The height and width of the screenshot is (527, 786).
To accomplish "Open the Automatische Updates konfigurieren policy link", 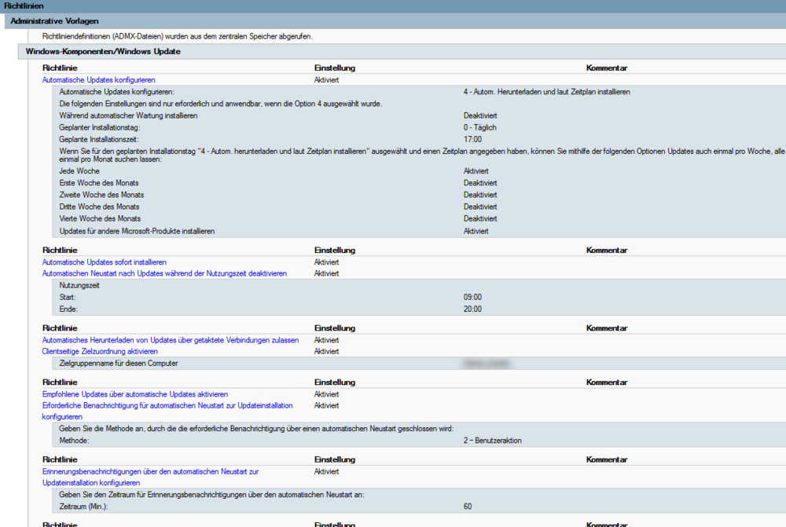I will coord(98,80).
